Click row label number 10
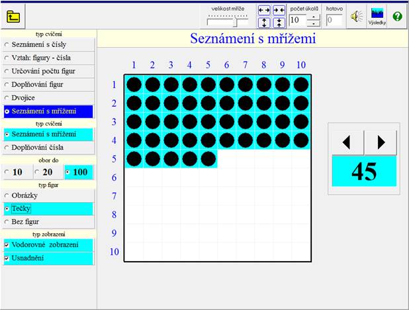The width and height of the screenshot is (409, 310). pos(114,252)
